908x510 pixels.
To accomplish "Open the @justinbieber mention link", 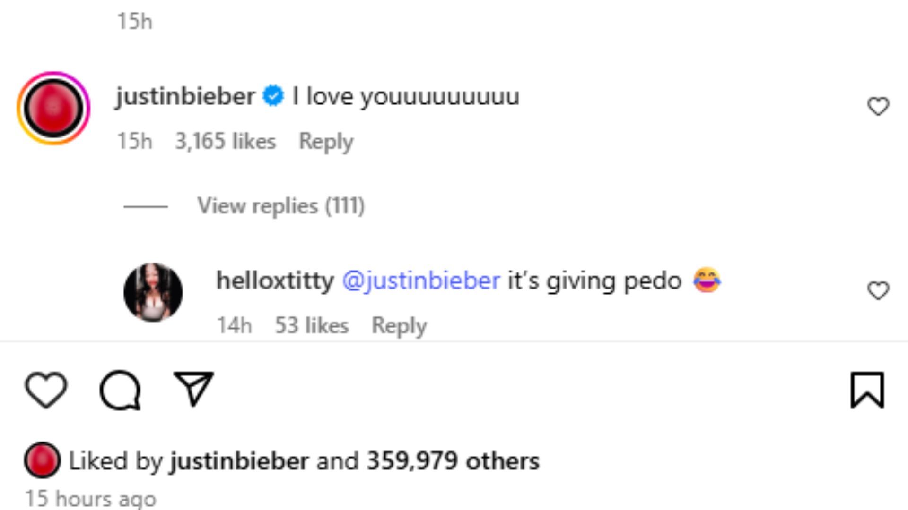I will 421,280.
